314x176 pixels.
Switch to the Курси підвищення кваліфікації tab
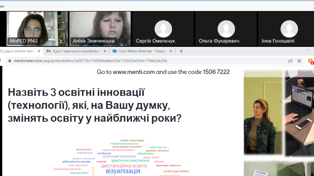click(76, 51)
